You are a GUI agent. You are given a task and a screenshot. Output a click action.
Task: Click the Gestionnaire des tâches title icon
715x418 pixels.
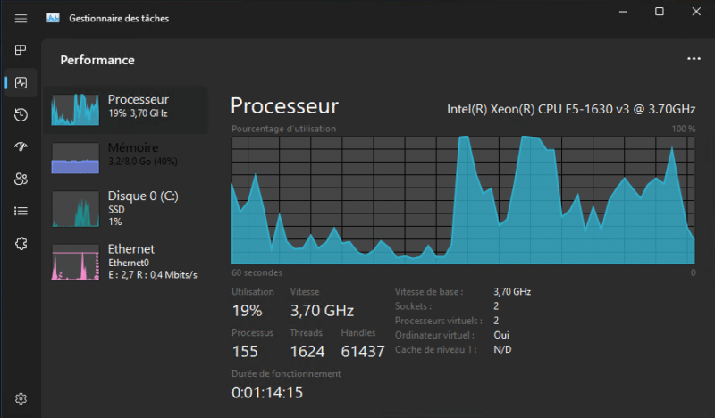pyautogui.click(x=54, y=18)
